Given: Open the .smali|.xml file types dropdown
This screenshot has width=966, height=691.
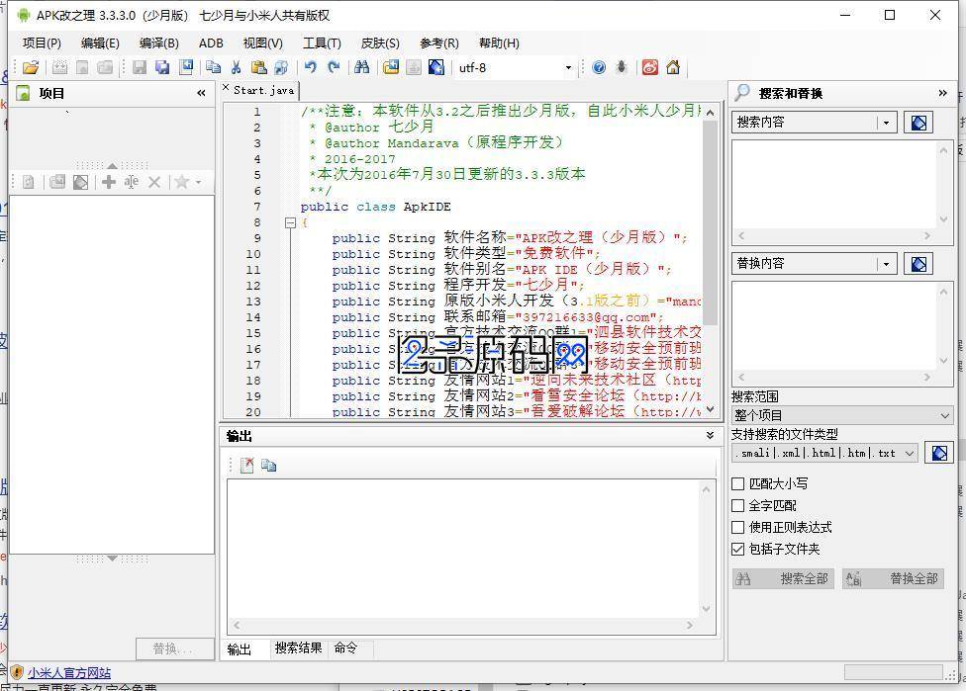Looking at the screenshot, I should click(x=910, y=454).
